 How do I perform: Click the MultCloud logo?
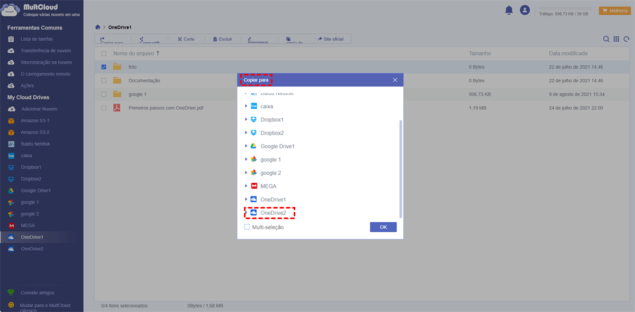(40, 11)
